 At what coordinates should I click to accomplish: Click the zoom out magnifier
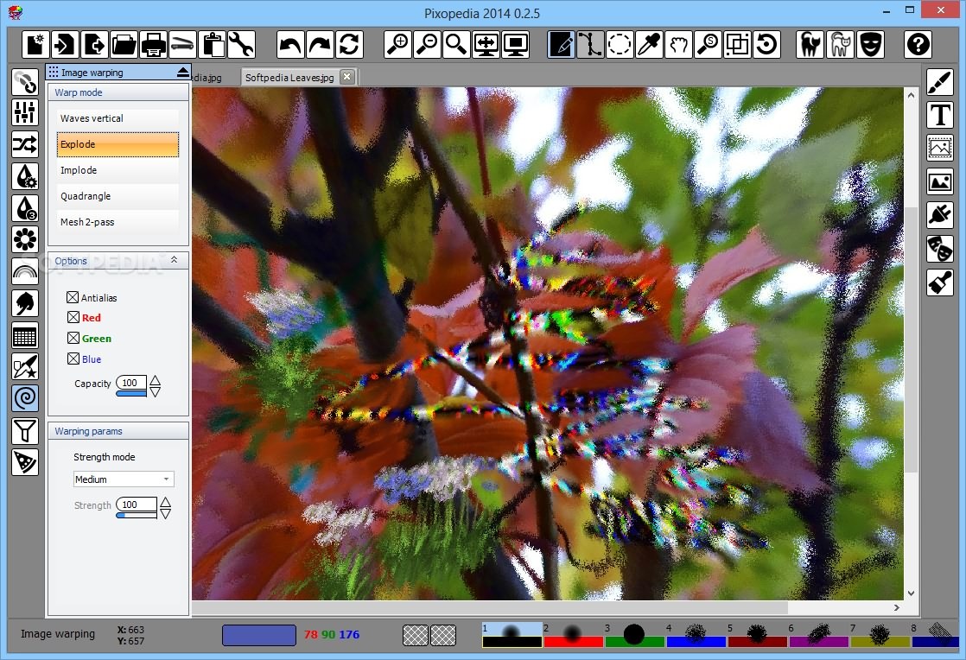coord(427,44)
